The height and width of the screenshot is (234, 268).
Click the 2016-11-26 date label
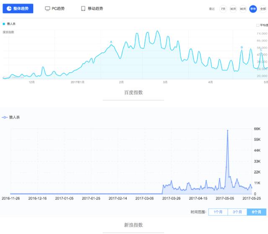(10, 198)
